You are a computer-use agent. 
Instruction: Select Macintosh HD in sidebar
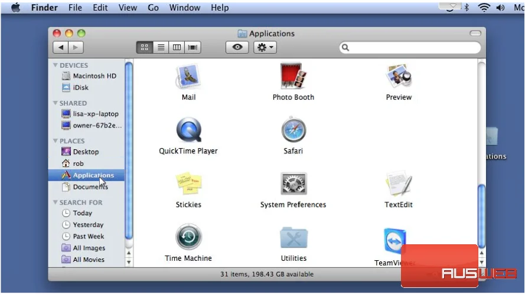point(89,76)
